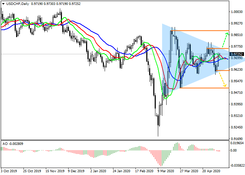Click the 0.91690 price axis label
This screenshot has width=245, height=175.
(236, 139)
